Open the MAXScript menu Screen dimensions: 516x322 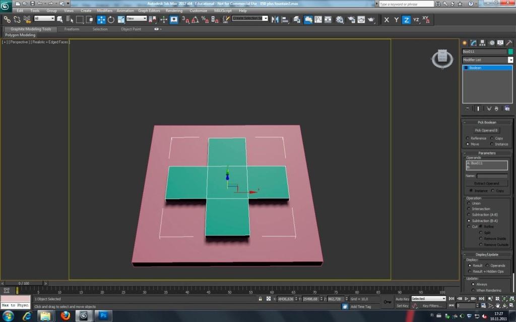click(223, 11)
